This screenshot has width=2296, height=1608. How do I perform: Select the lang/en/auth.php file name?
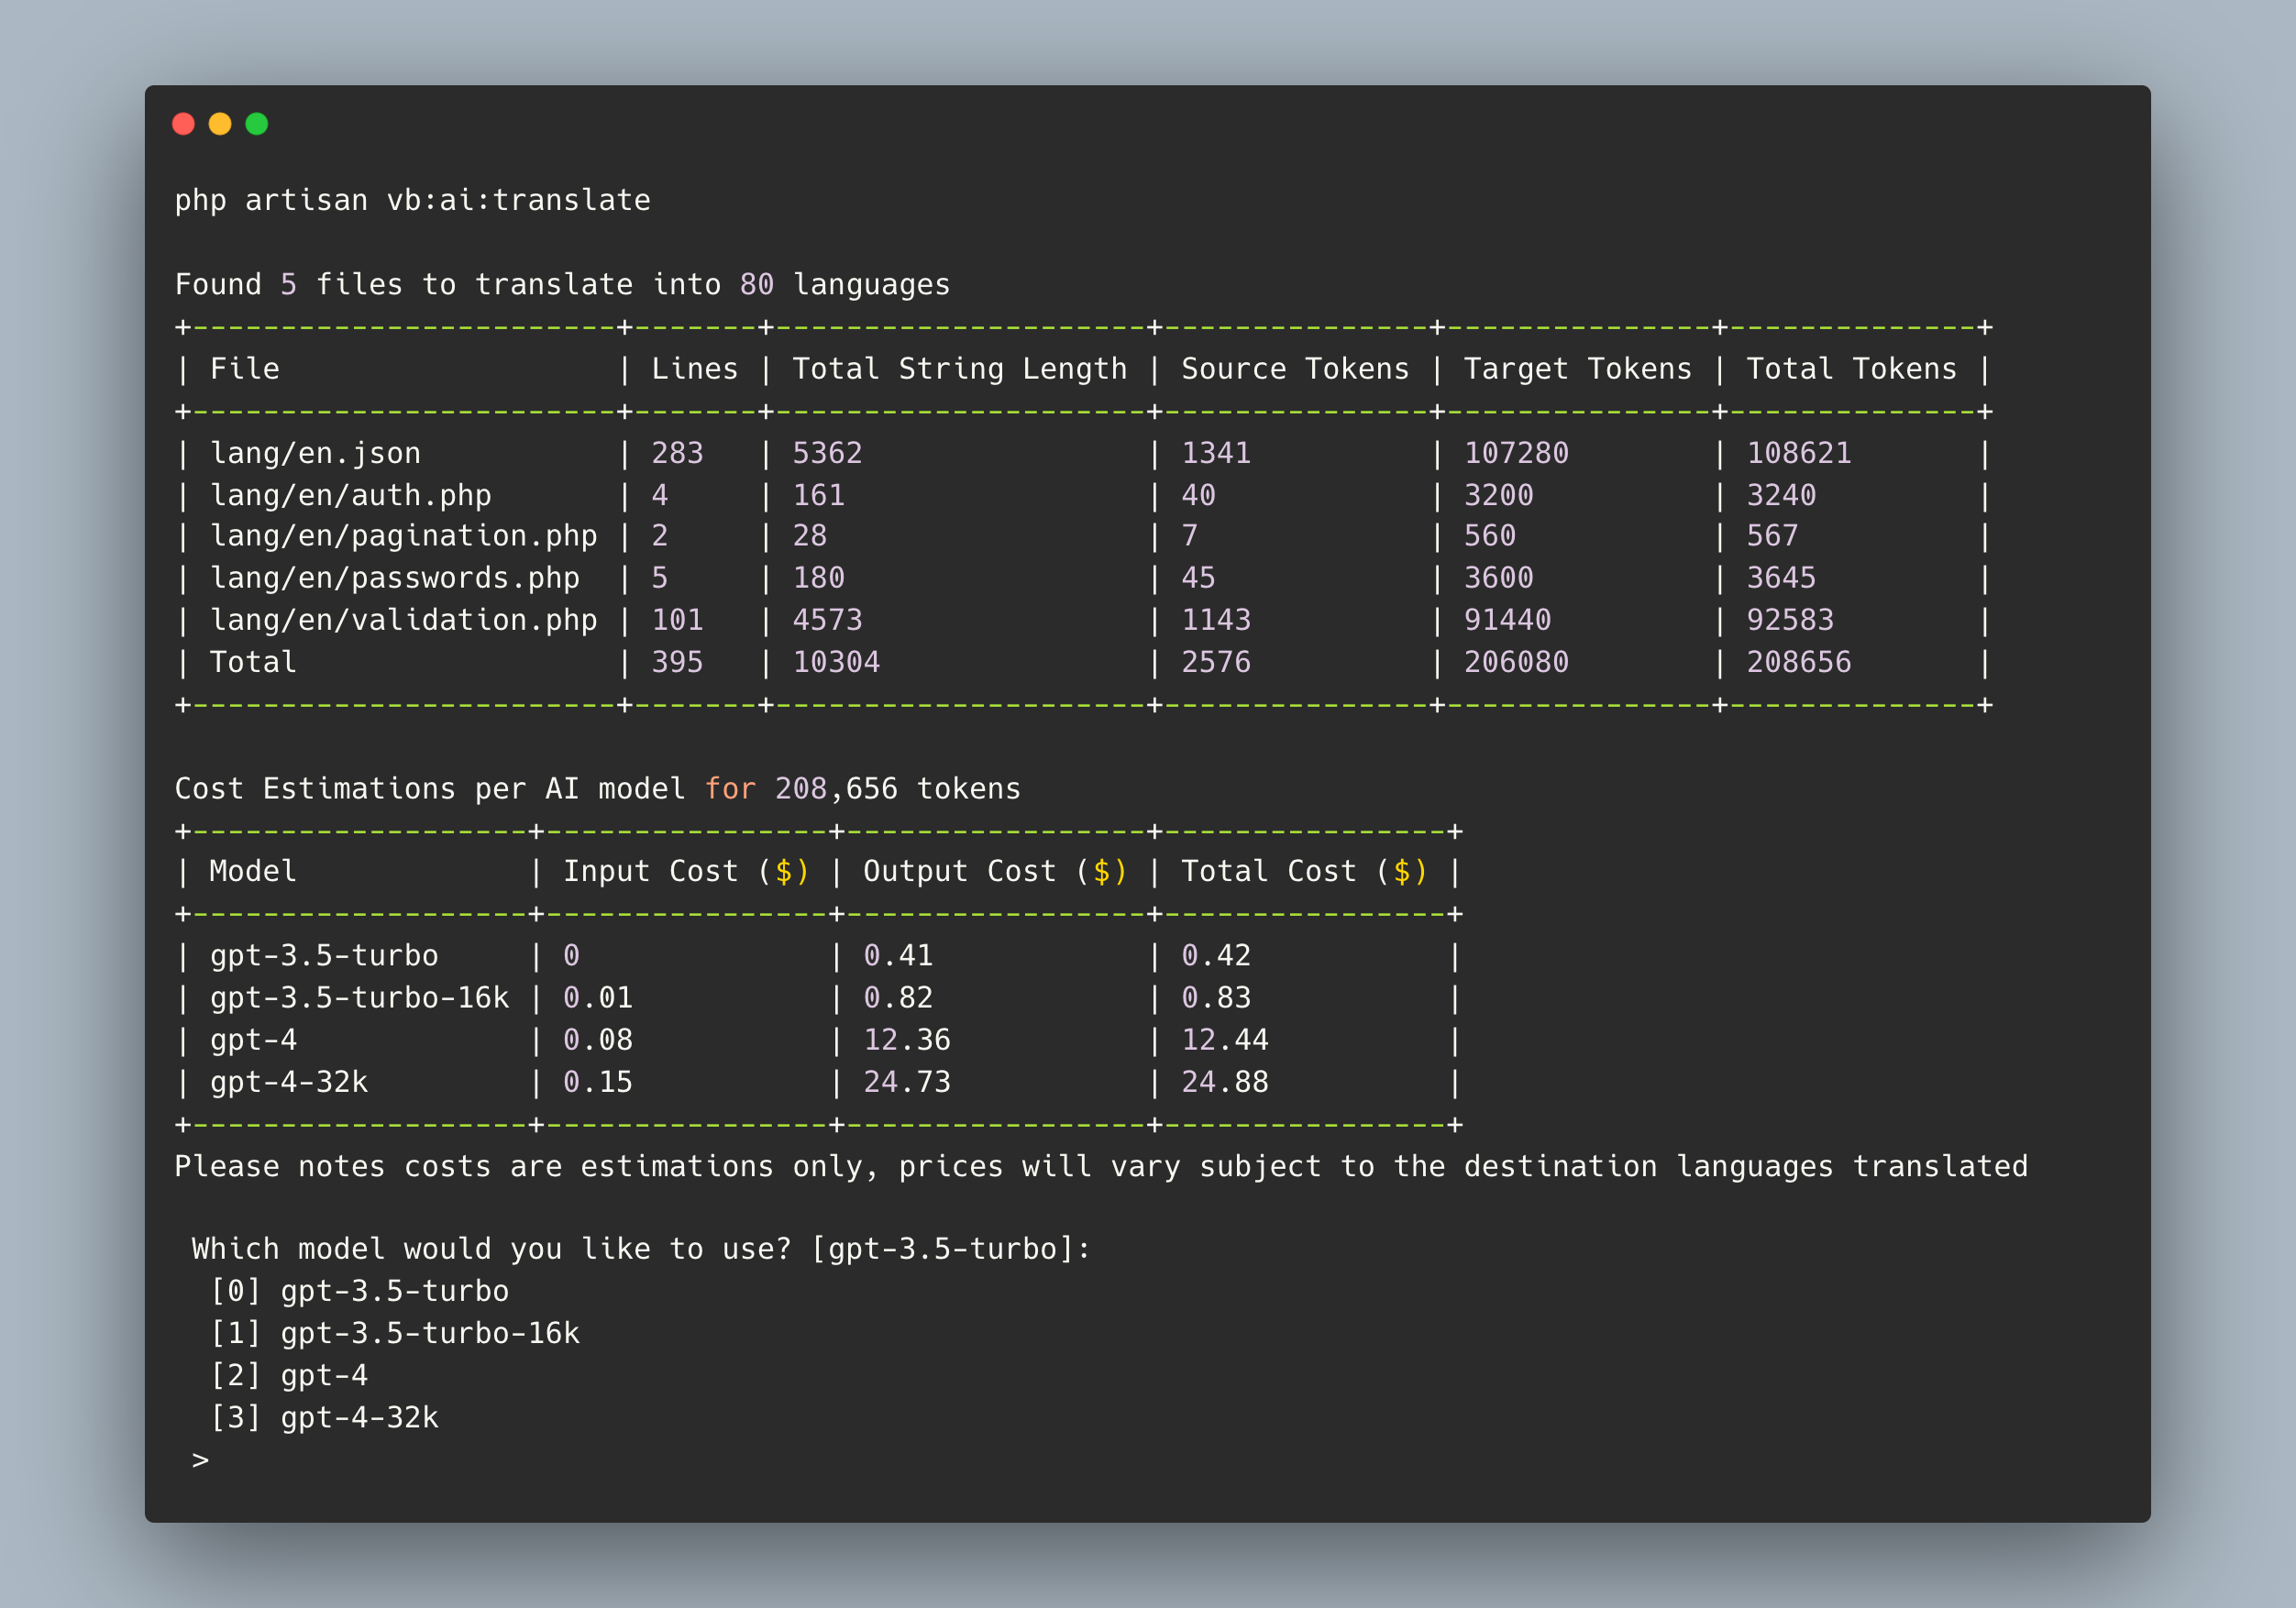click(350, 496)
